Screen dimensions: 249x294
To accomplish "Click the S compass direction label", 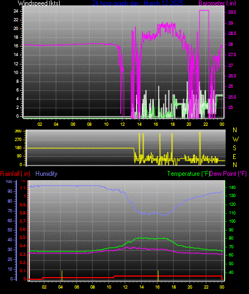I will pyautogui.click(x=234, y=148).
